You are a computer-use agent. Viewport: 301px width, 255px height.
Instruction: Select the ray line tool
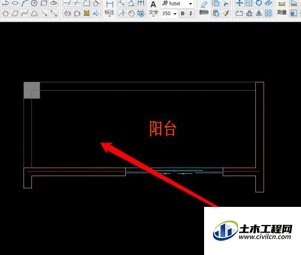coord(44,13)
